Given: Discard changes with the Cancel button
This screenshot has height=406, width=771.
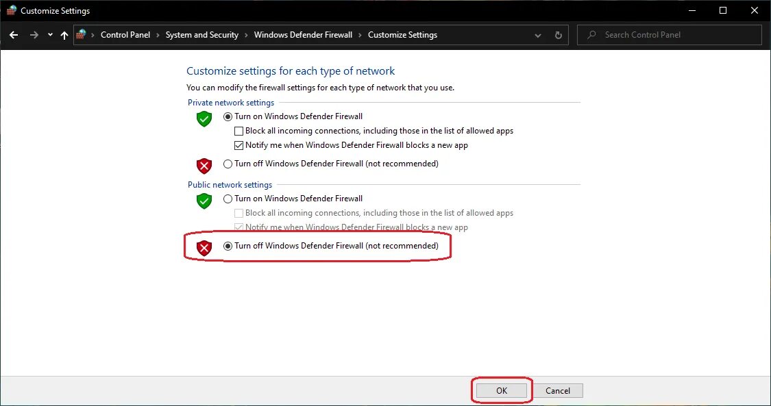Looking at the screenshot, I should [x=558, y=391].
